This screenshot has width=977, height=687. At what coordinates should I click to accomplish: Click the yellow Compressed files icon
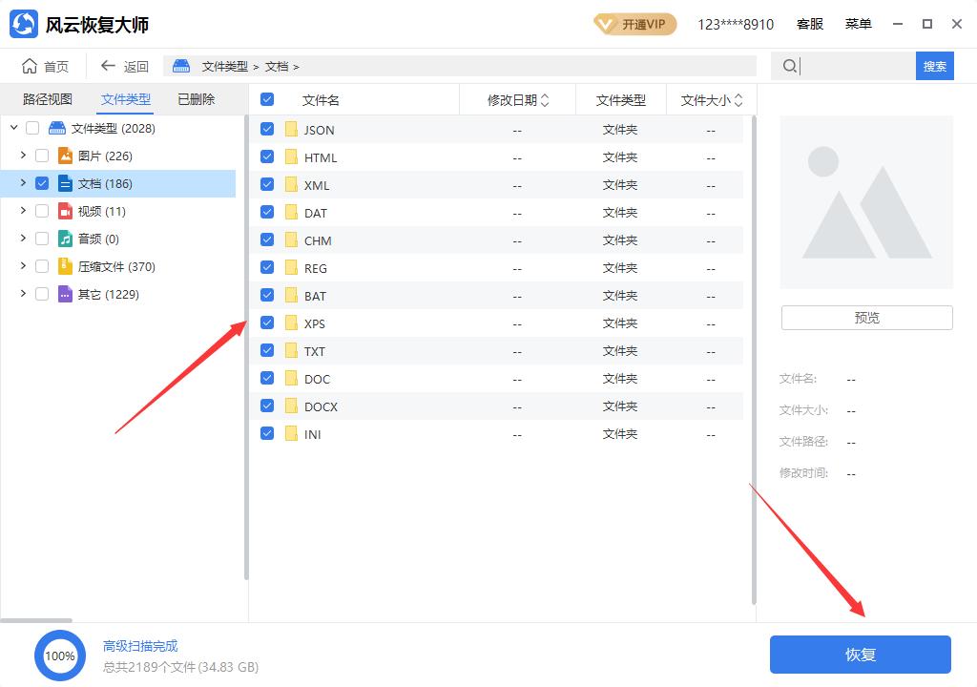pyautogui.click(x=65, y=266)
